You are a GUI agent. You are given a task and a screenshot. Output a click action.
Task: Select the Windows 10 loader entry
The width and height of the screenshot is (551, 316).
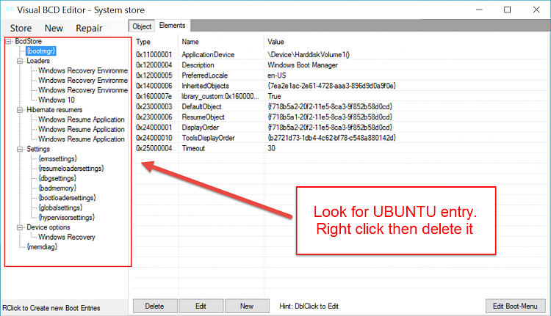coord(57,100)
